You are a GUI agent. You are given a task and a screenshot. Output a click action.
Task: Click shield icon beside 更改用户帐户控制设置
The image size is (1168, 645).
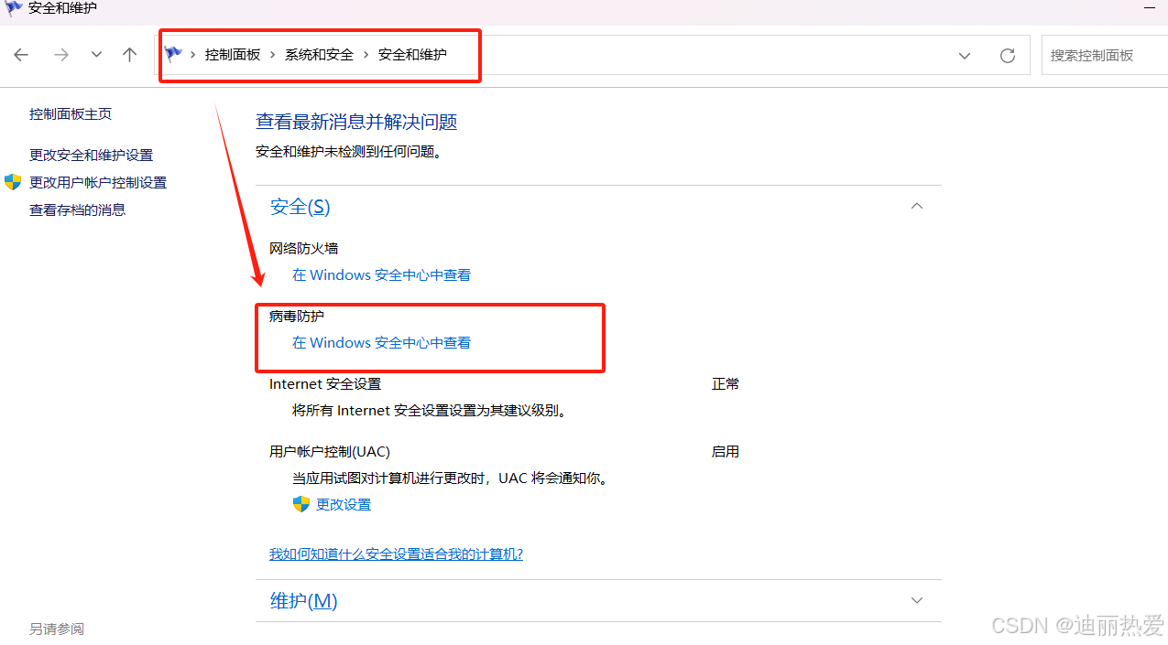(13, 182)
